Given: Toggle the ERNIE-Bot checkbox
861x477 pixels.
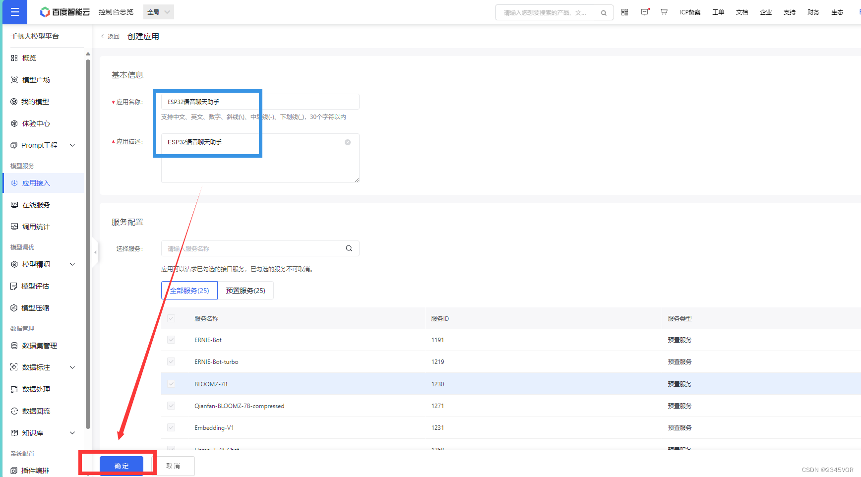Looking at the screenshot, I should point(171,340).
